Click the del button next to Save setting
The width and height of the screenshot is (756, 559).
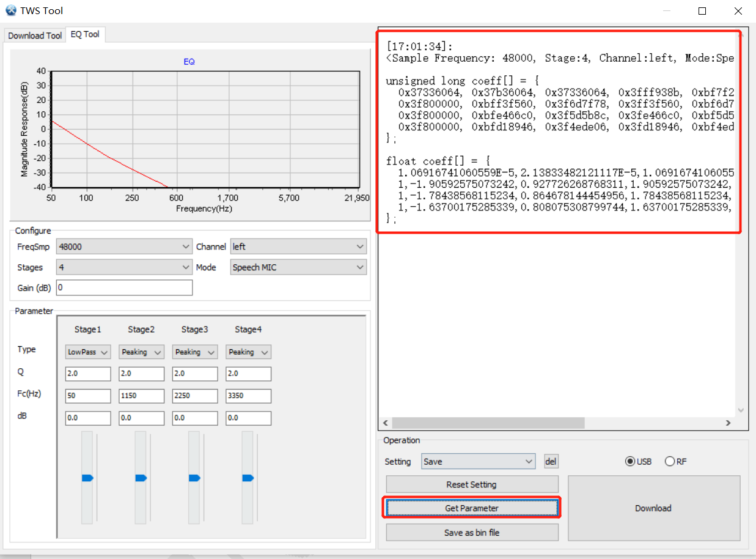click(551, 461)
